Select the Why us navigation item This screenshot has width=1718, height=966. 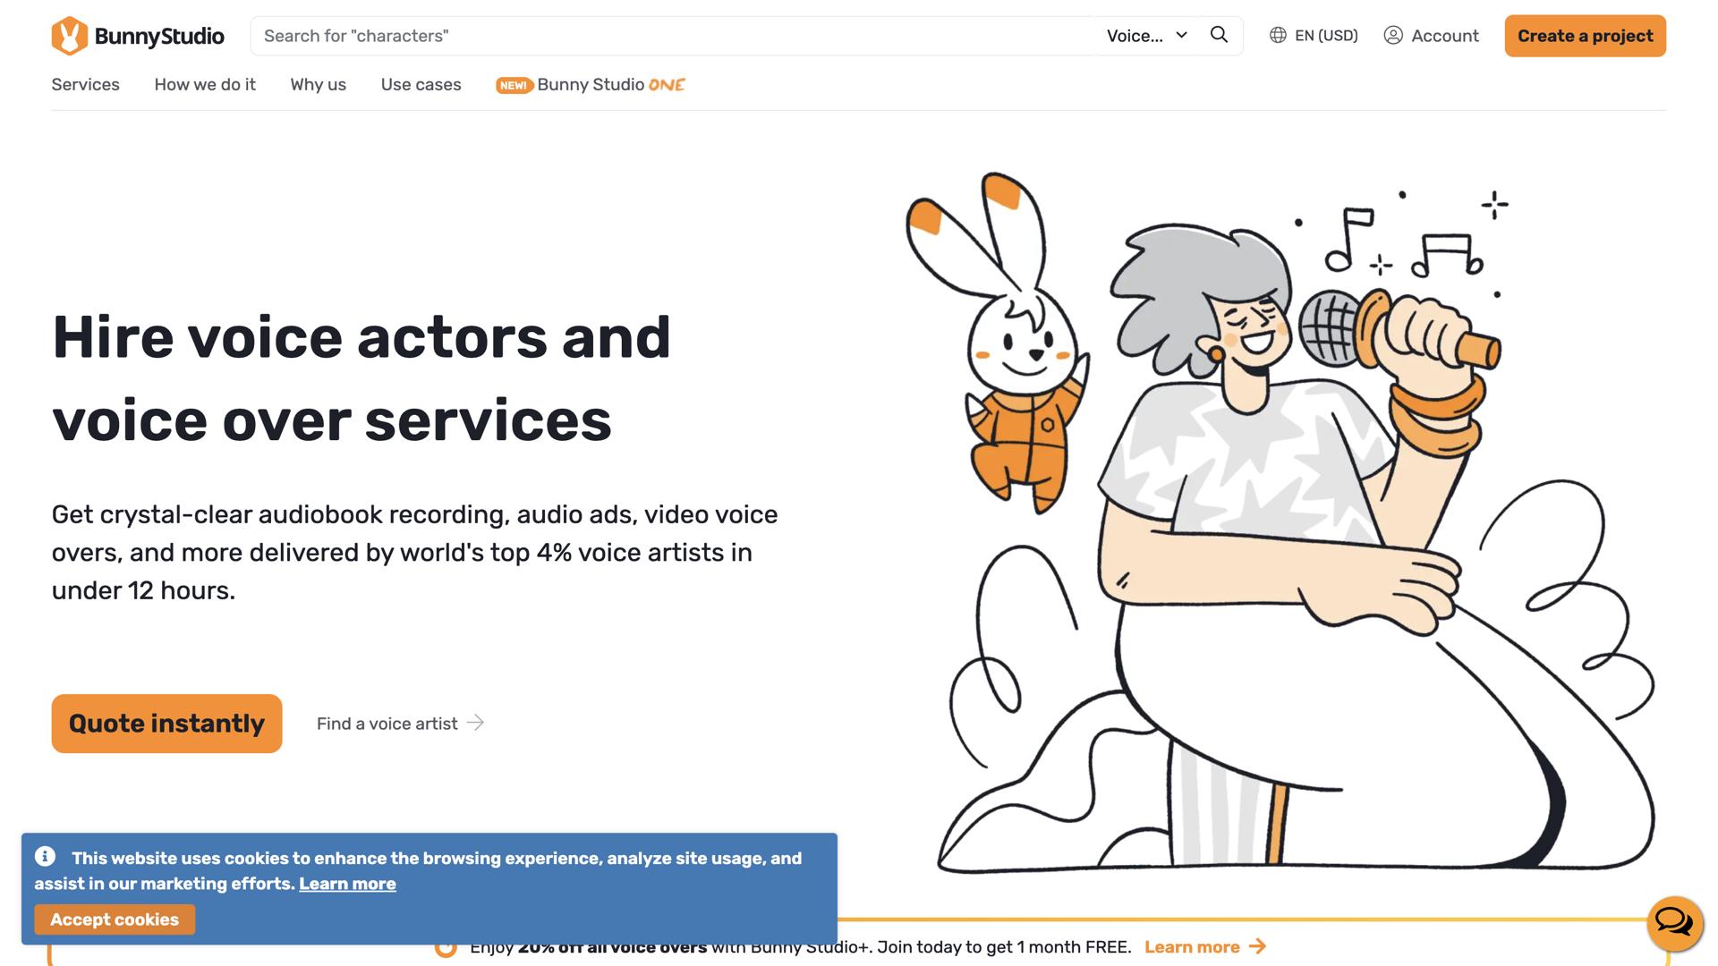[x=318, y=84]
